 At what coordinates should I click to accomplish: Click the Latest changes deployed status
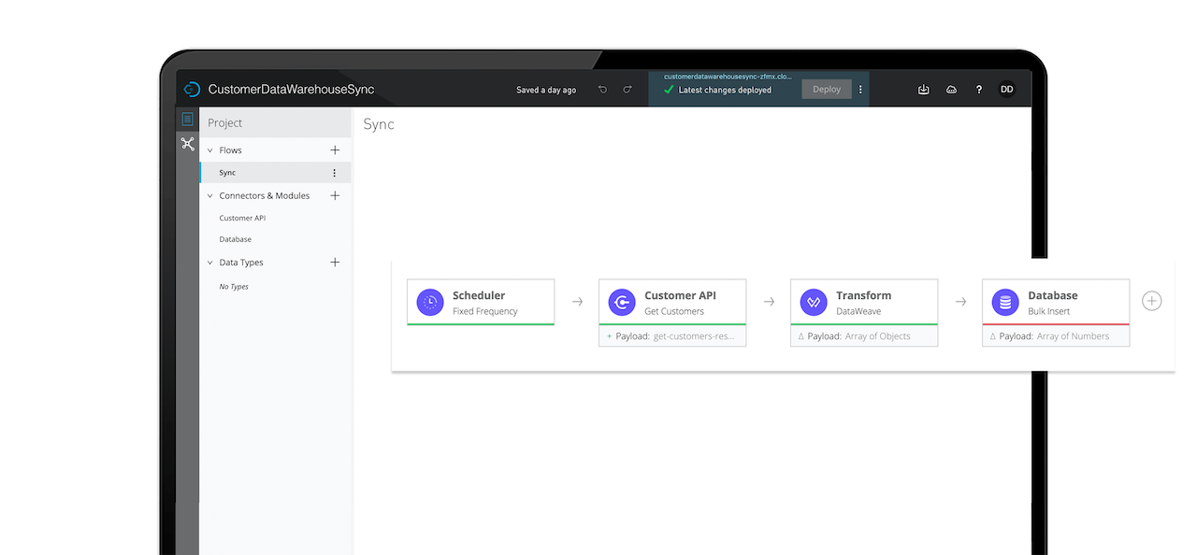coord(725,91)
